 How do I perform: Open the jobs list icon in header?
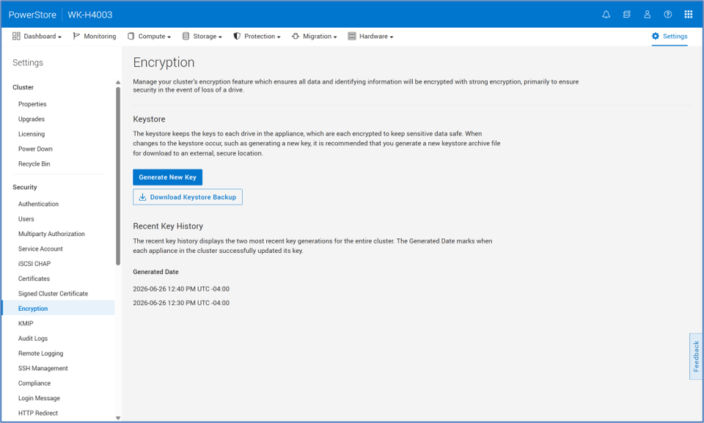tap(627, 15)
